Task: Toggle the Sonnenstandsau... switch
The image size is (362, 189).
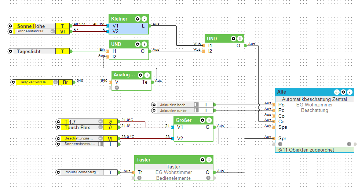Action: tap(100, 144)
